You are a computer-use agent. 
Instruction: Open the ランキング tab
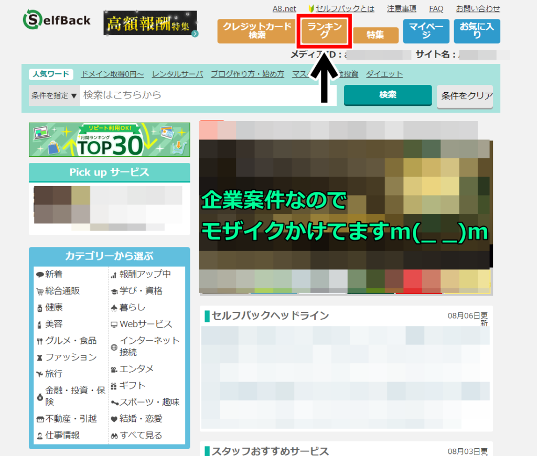click(x=324, y=30)
